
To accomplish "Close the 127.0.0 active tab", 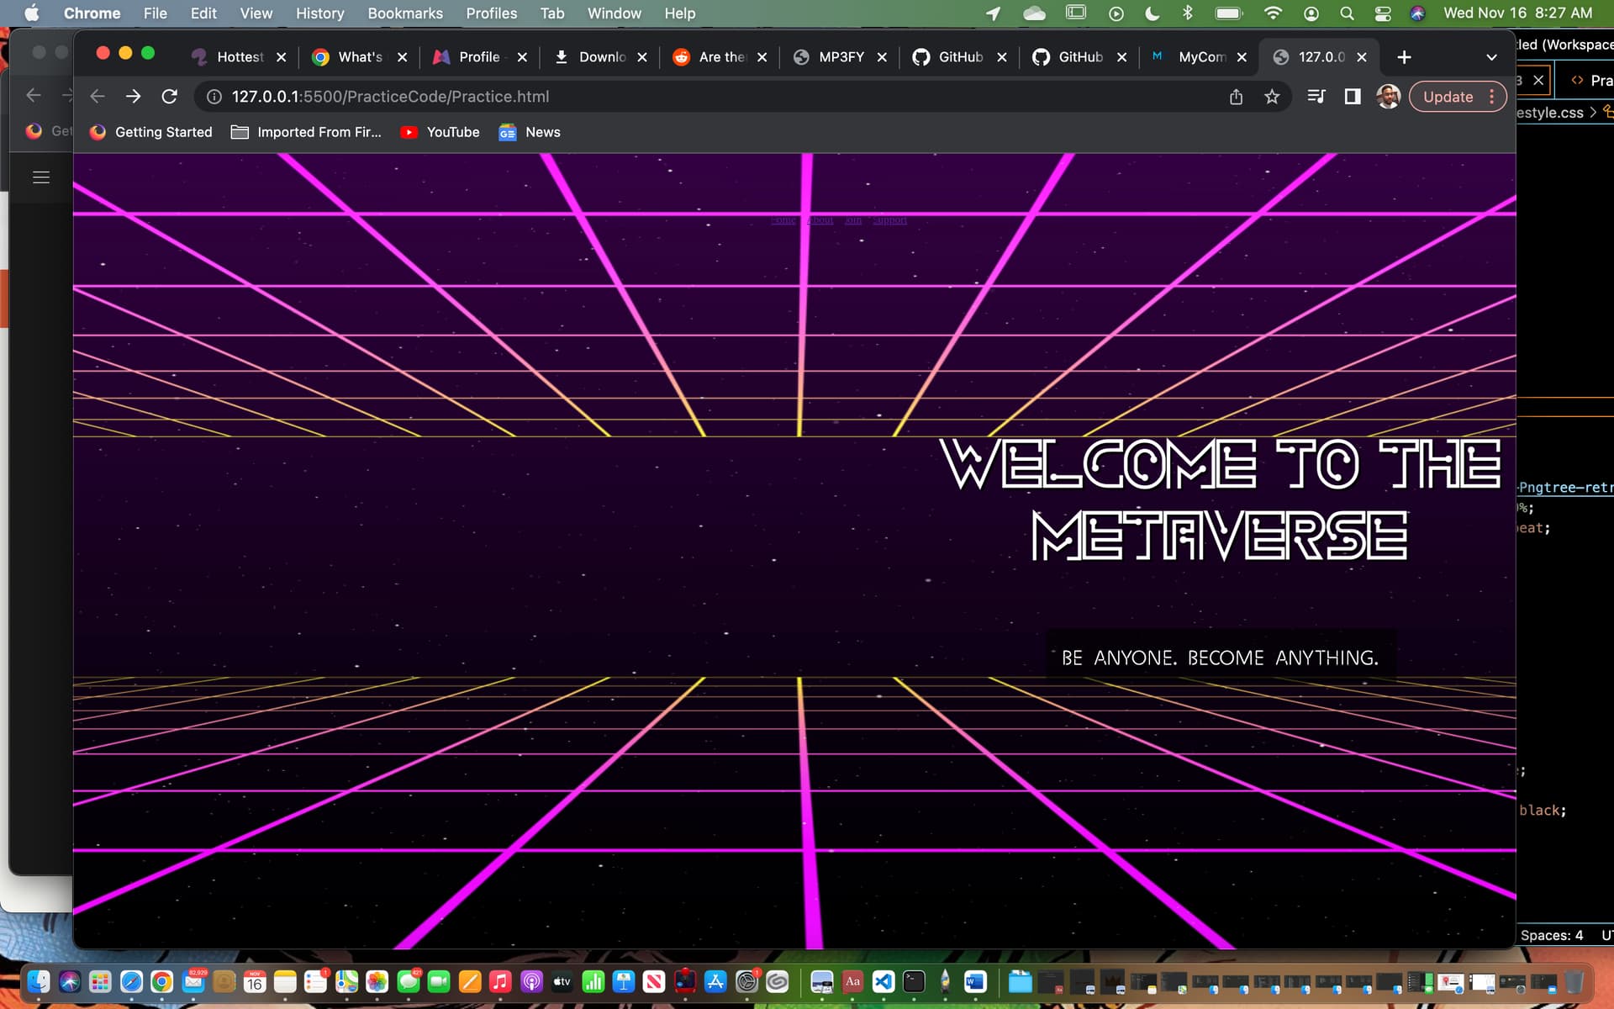I will [1362, 57].
